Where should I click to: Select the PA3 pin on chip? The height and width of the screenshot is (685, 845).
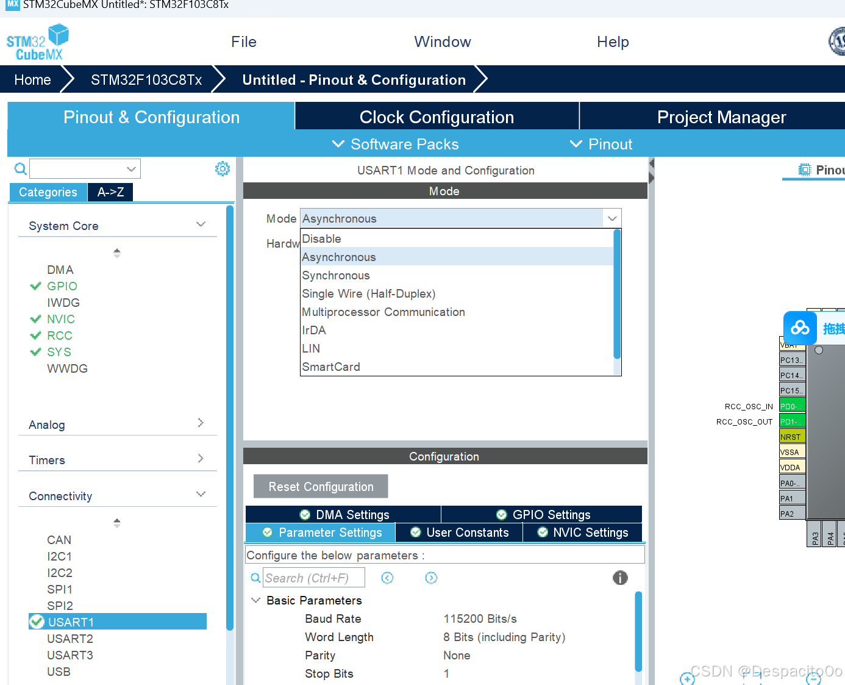pyautogui.click(x=814, y=534)
